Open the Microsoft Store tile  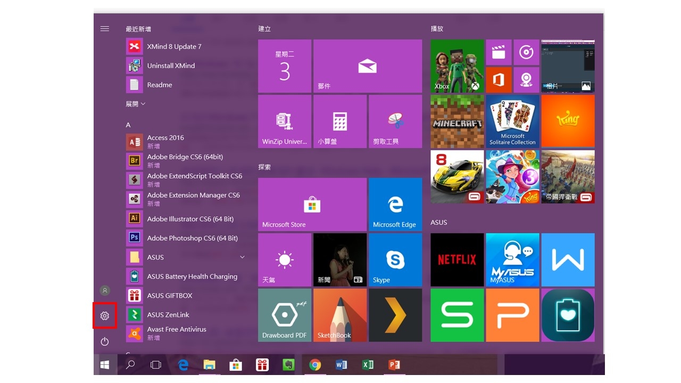coord(312,204)
